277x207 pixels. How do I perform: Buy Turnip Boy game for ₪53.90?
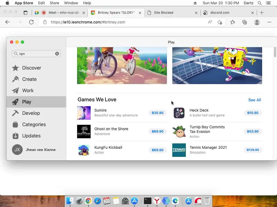click(x=253, y=132)
